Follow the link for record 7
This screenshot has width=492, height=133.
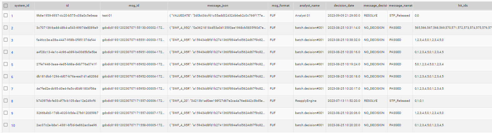click(12, 89)
